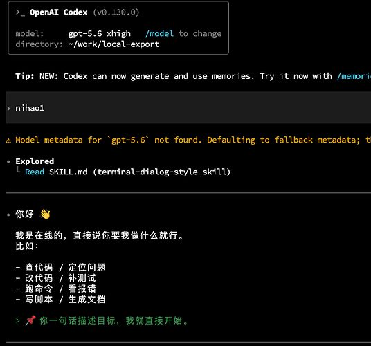The width and height of the screenshot is (371, 346).
Task: Click the SKILL.md file name
Action: click(x=68, y=172)
